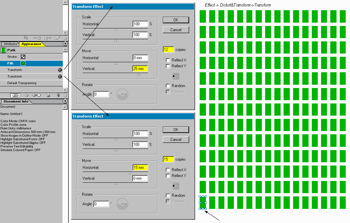The width and height of the screenshot is (350, 223).
Task: Click reference point grid in 12-copies dialog
Action: 176,76
